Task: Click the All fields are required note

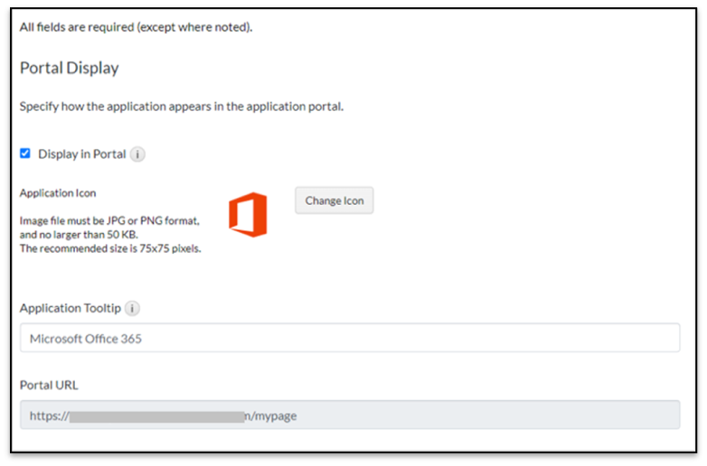Action: (136, 27)
